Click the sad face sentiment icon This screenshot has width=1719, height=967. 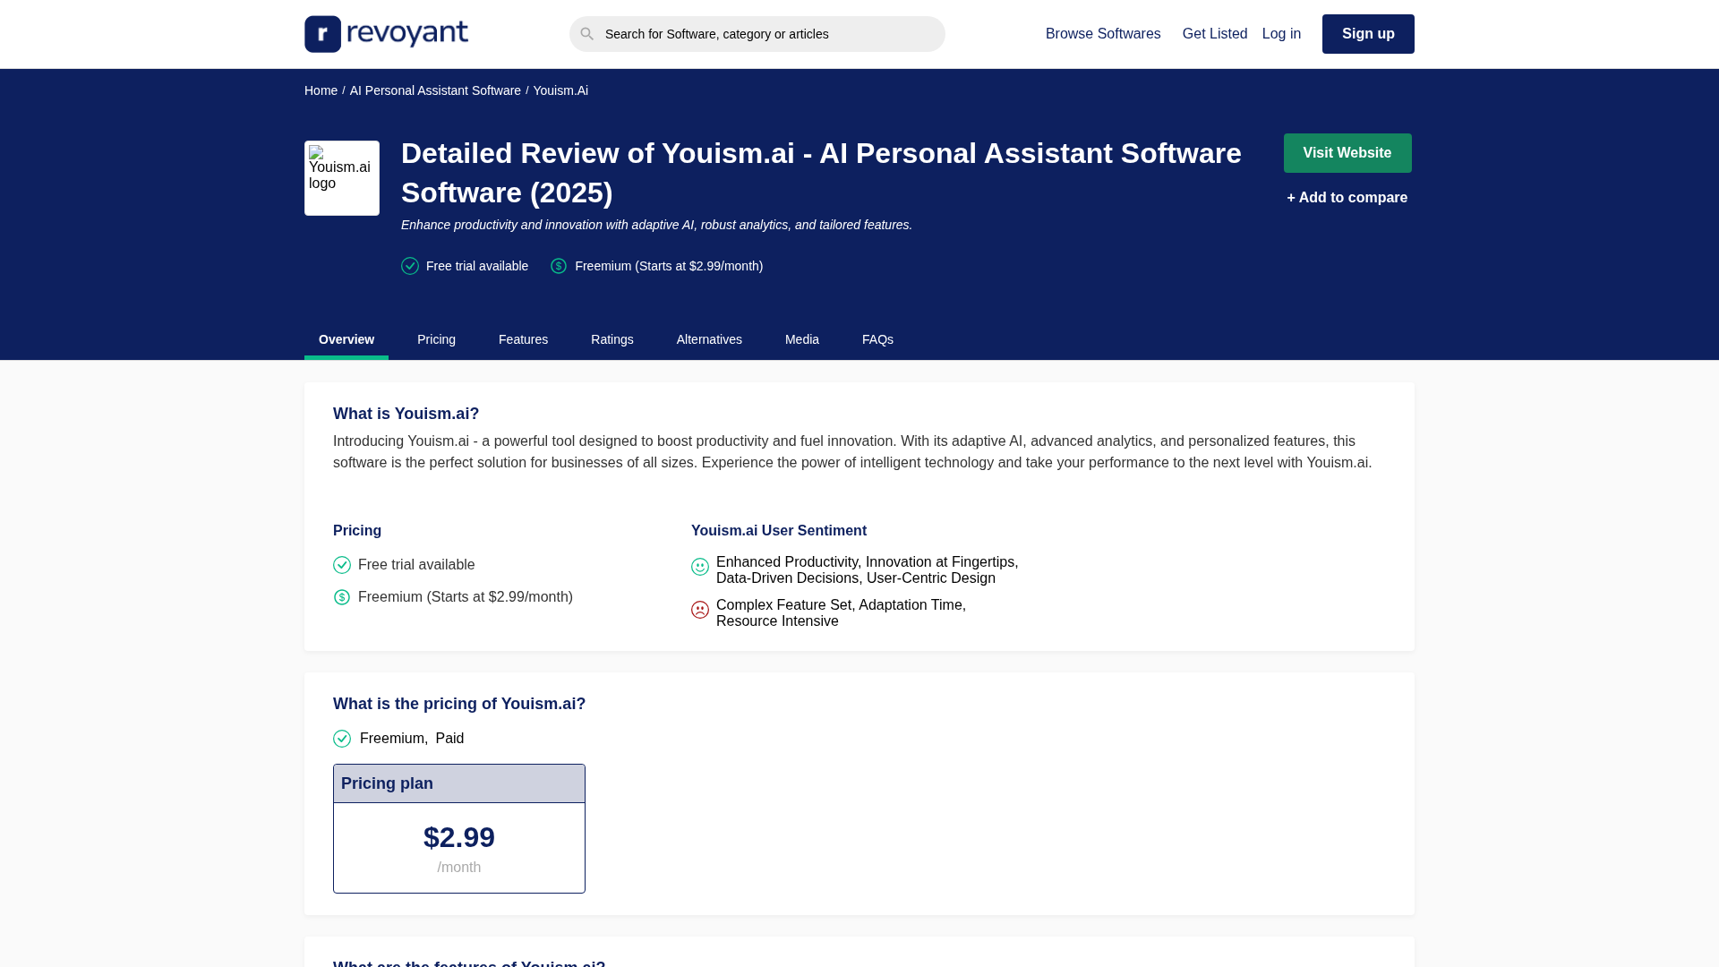700,610
